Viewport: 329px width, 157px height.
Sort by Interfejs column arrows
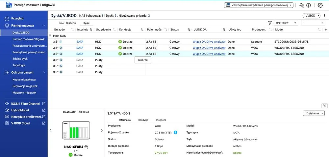click(x=91, y=30)
